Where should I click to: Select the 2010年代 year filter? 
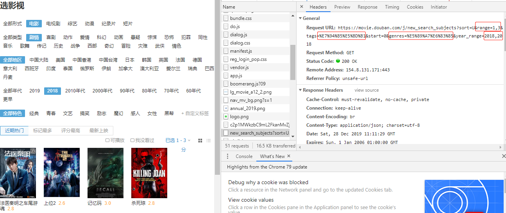click(x=75, y=91)
